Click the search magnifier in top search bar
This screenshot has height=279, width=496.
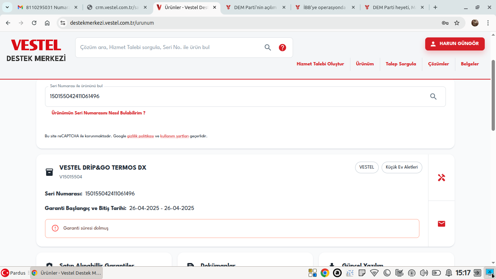click(268, 47)
